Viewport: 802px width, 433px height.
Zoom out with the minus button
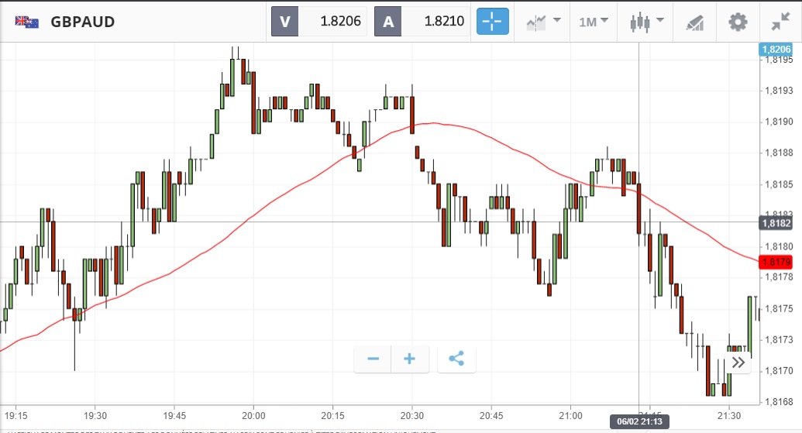point(373,359)
